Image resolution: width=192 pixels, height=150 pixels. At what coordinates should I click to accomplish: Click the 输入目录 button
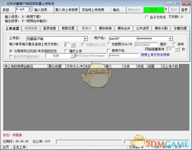click(x=43, y=10)
